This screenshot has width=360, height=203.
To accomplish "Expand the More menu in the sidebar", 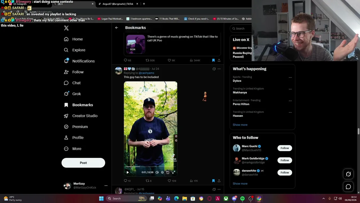I will click(x=73, y=149).
